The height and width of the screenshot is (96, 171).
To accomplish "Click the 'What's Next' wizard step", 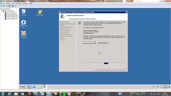I will pos(63,40).
